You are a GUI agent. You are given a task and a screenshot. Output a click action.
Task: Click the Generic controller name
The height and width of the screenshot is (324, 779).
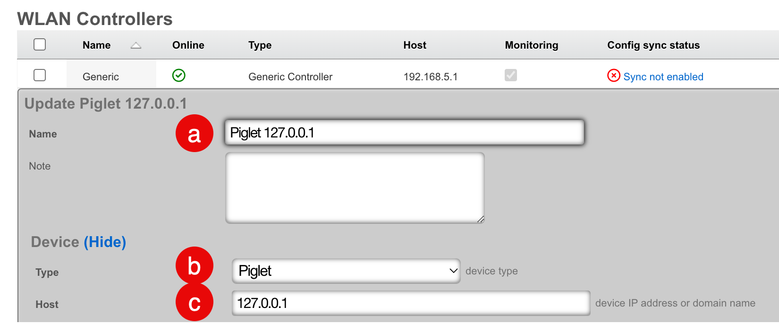101,77
